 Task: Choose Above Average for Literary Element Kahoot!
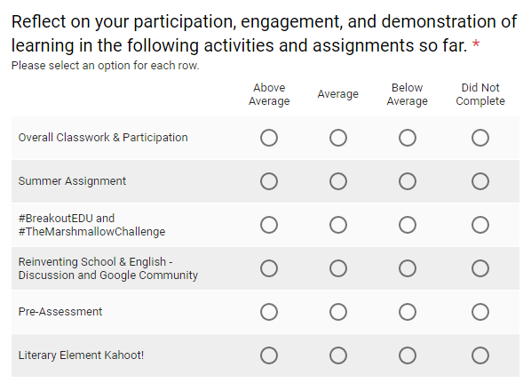[x=269, y=355]
